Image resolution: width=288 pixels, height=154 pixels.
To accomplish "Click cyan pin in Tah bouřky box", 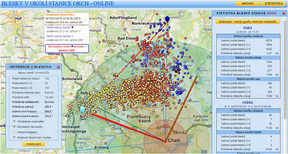I will point(85,47).
